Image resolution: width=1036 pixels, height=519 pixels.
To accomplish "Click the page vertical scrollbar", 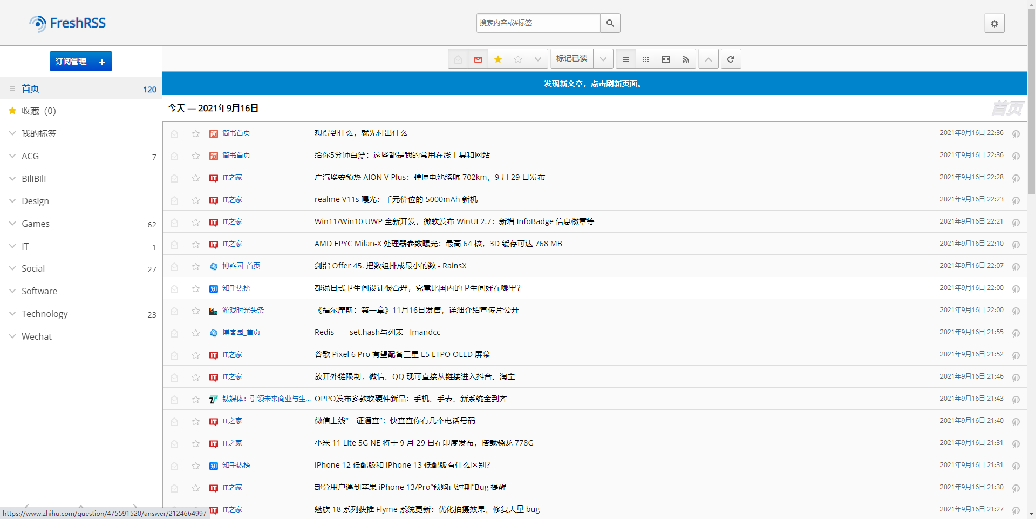I will click(x=1031, y=108).
